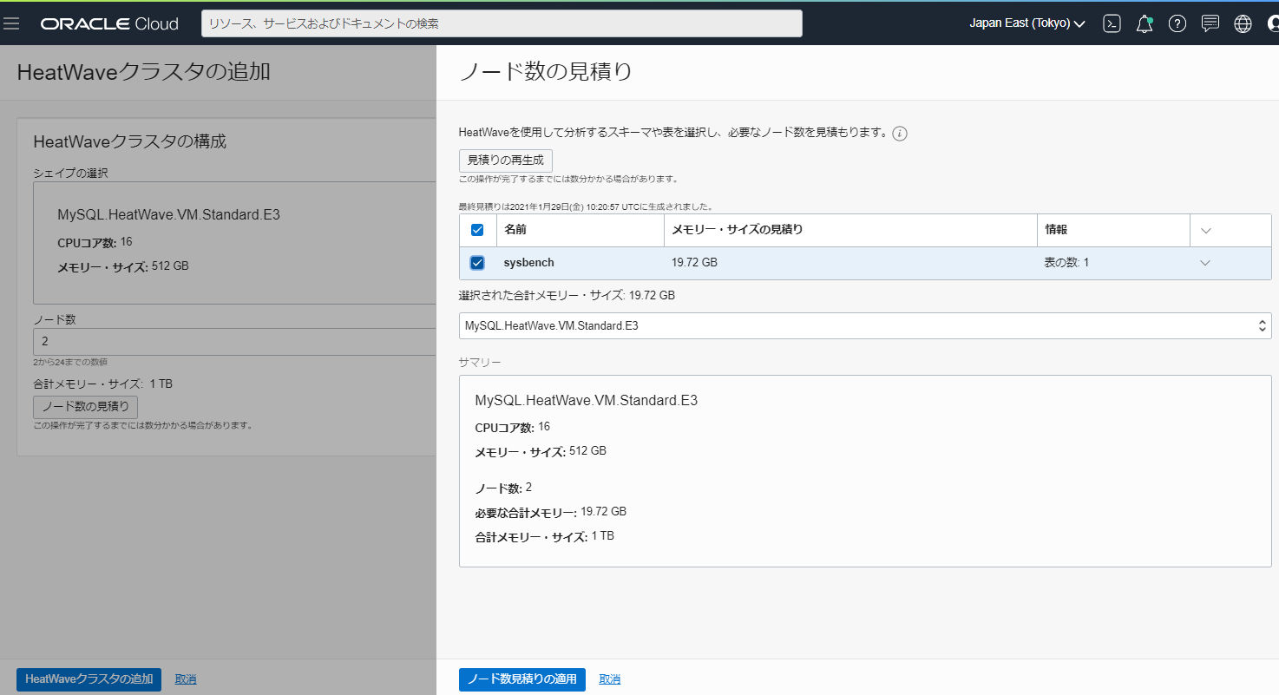1279x695 pixels.
Task: Click the シェイプの選択 shape card
Action: point(234,243)
